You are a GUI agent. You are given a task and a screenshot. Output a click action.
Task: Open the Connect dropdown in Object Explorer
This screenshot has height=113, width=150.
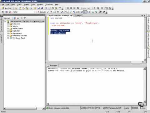(x=8, y=18)
